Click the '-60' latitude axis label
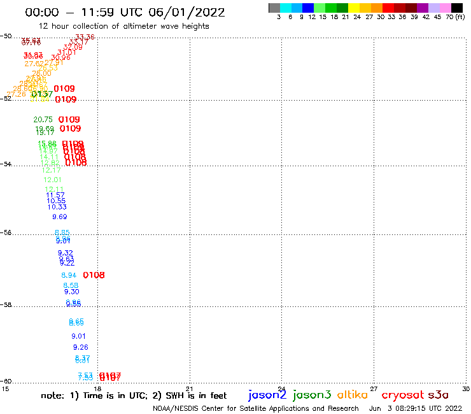This screenshot has width=471, height=414. click(x=6, y=381)
